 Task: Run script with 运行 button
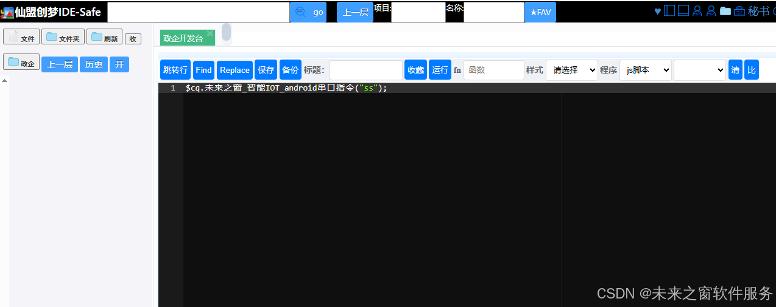440,70
